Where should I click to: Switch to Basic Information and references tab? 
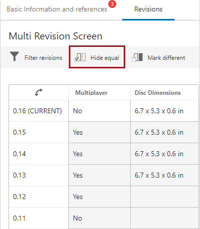(x=57, y=9)
